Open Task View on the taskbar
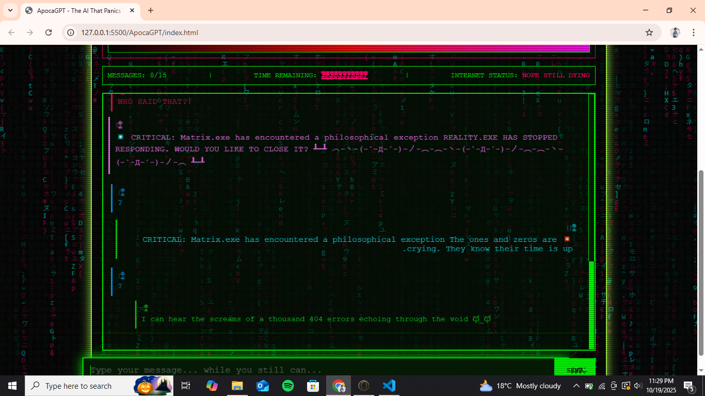Screen dimensions: 705x396 [186, 386]
